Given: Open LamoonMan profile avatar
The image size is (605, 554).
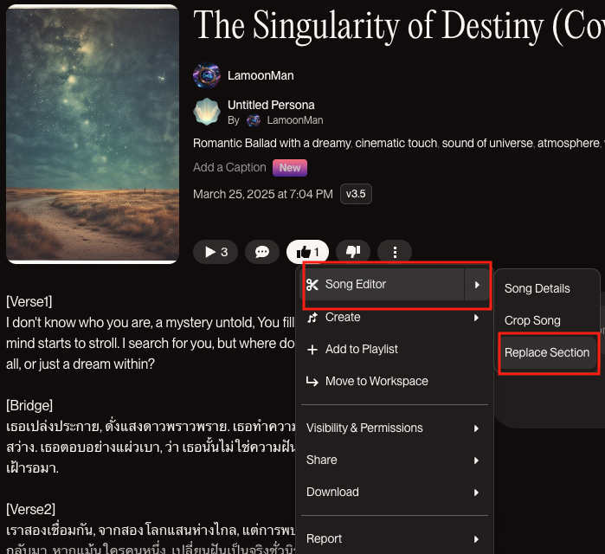Looking at the screenshot, I should pos(207,75).
